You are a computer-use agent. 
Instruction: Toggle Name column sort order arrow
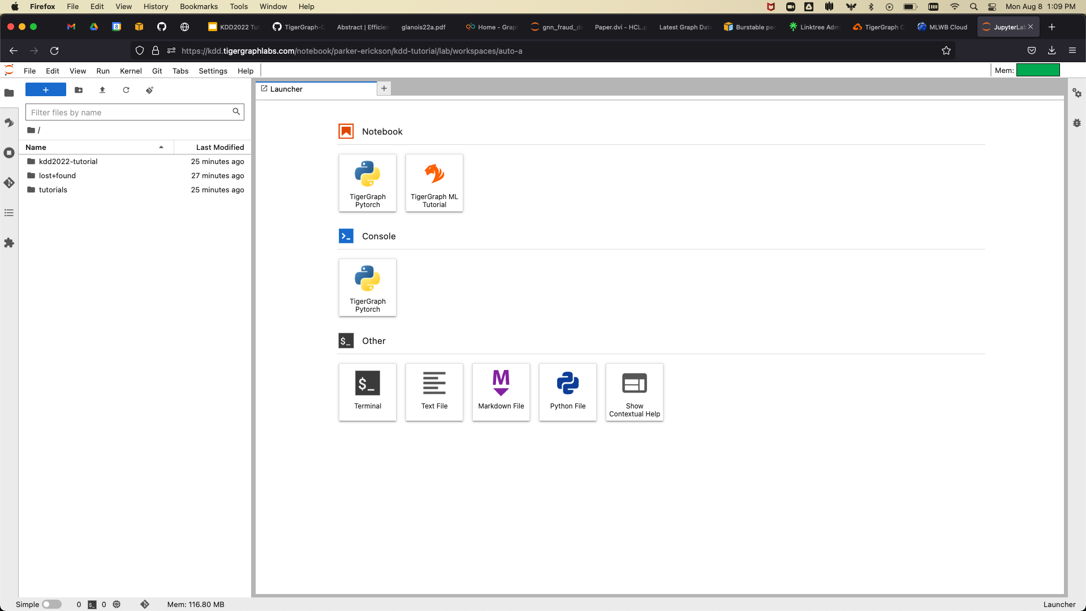click(x=161, y=147)
